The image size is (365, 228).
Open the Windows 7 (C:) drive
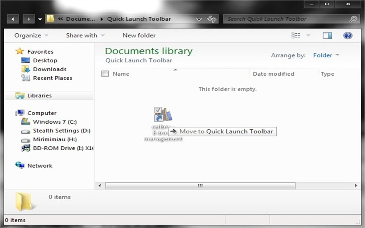tap(55, 122)
